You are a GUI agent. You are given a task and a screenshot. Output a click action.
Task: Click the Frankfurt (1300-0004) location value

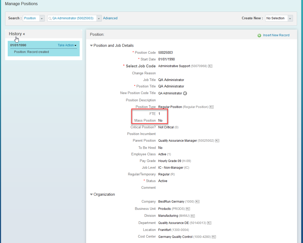click(x=173, y=230)
